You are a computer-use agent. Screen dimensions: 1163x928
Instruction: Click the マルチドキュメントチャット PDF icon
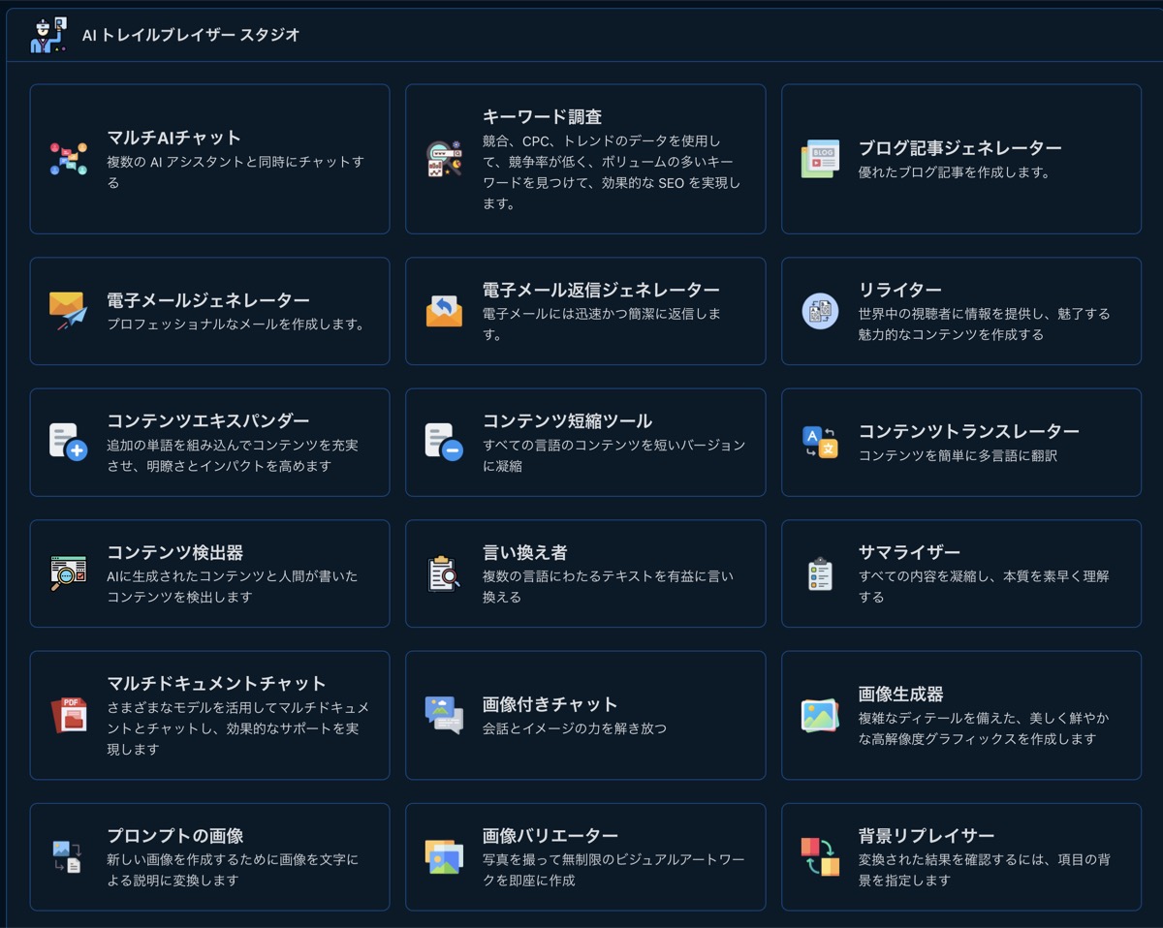(x=69, y=715)
